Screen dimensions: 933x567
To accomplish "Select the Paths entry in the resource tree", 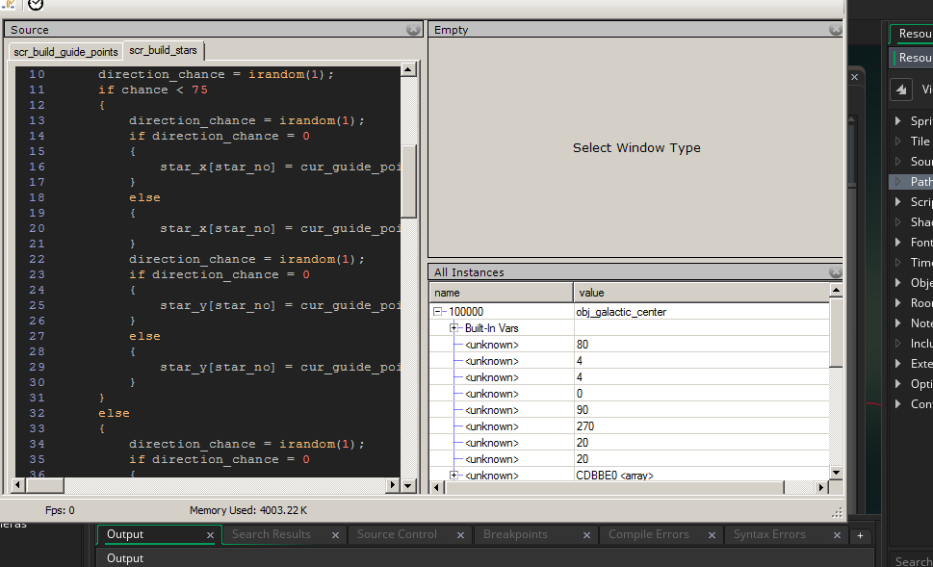I will pyautogui.click(x=915, y=181).
